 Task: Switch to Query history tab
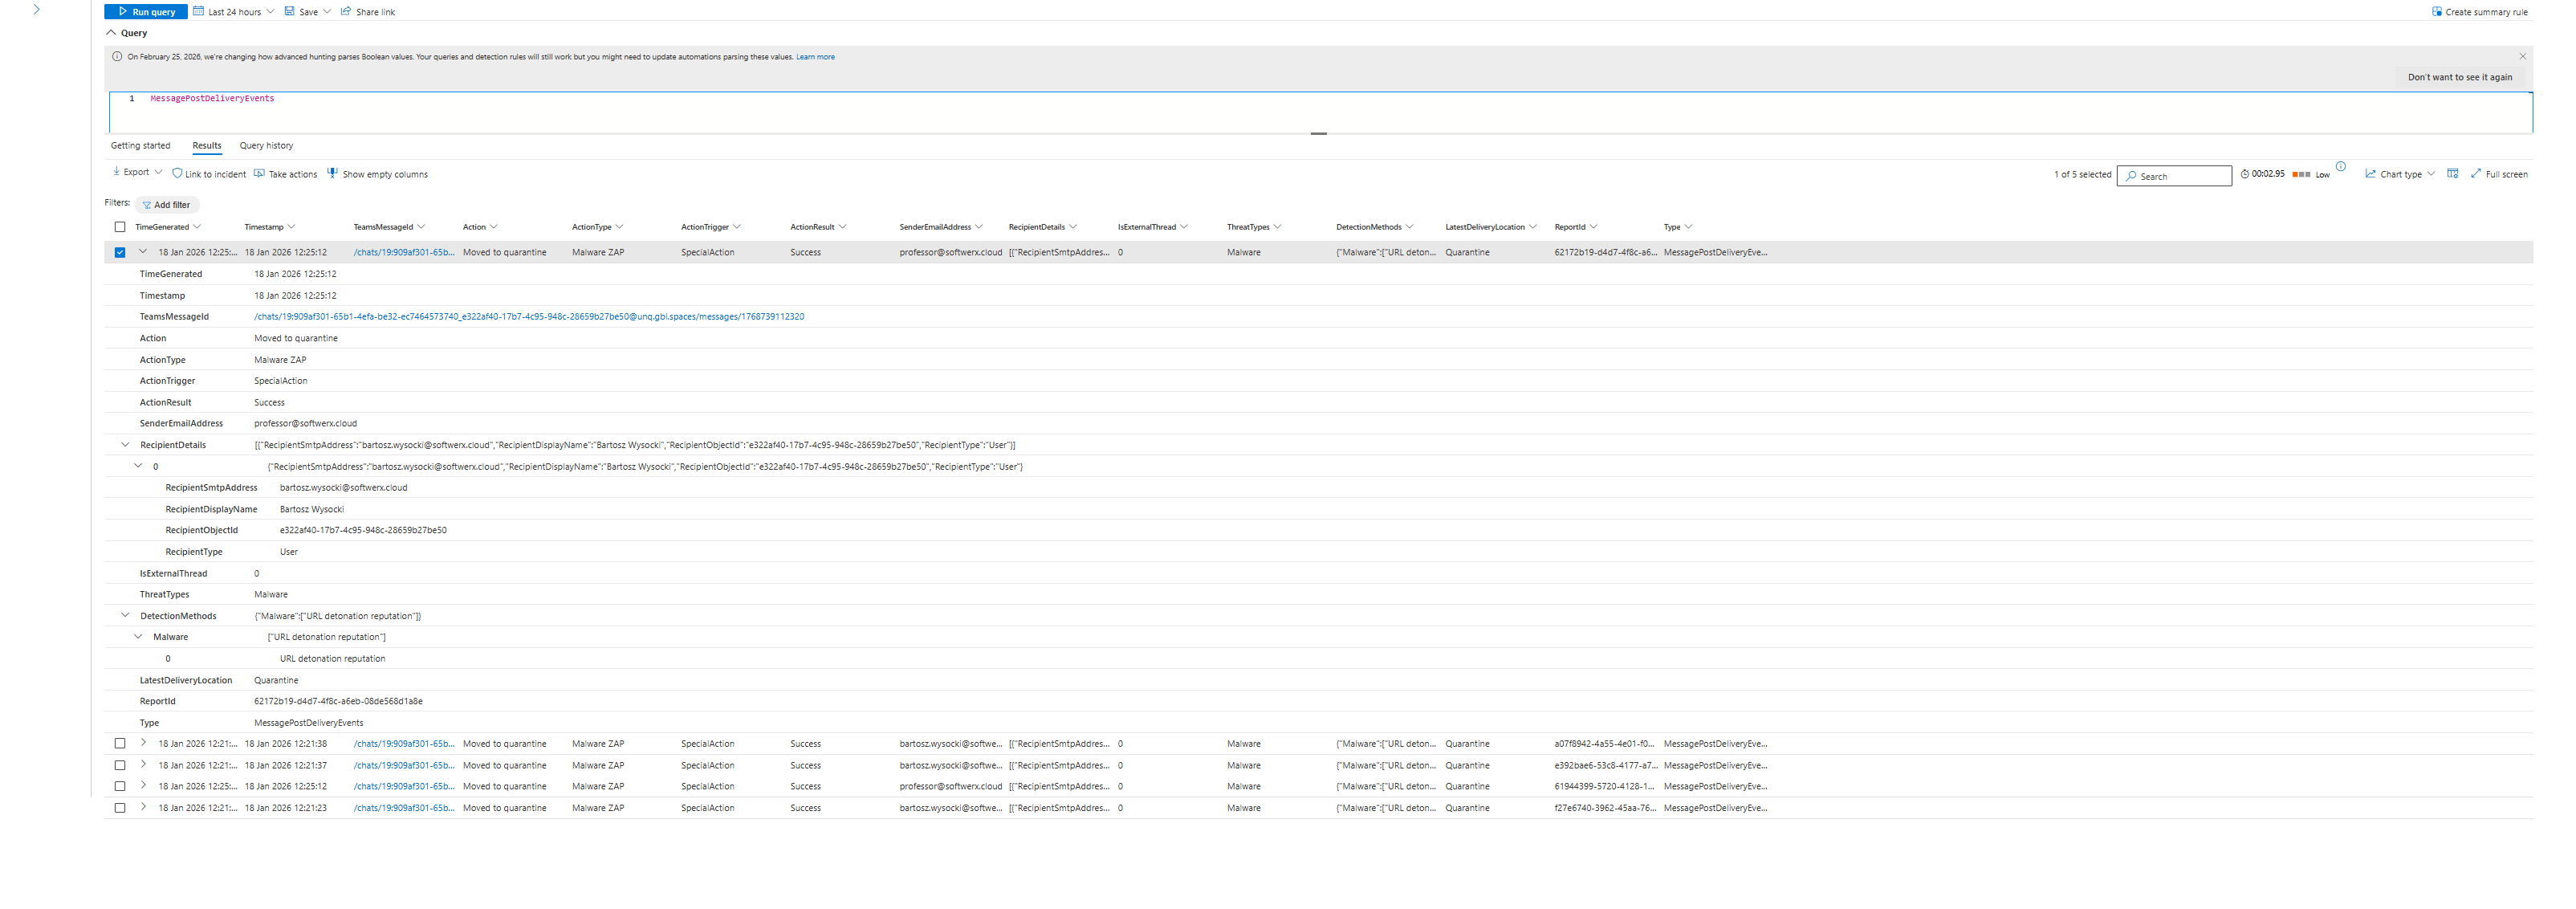(266, 146)
